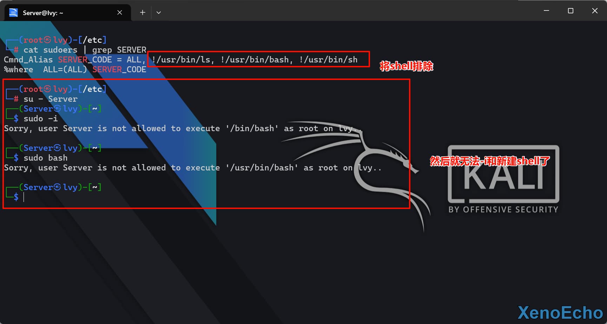The width and height of the screenshot is (607, 324).
Task: Minimize the terminal window
Action: click(x=546, y=11)
